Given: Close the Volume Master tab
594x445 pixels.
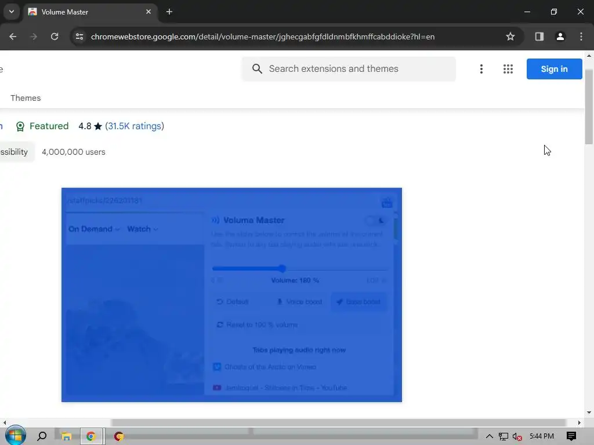Looking at the screenshot, I should pyautogui.click(x=148, y=12).
